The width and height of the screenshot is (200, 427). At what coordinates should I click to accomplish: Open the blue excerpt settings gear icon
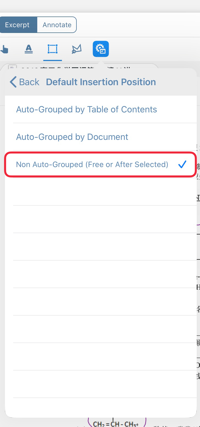pos(101,49)
